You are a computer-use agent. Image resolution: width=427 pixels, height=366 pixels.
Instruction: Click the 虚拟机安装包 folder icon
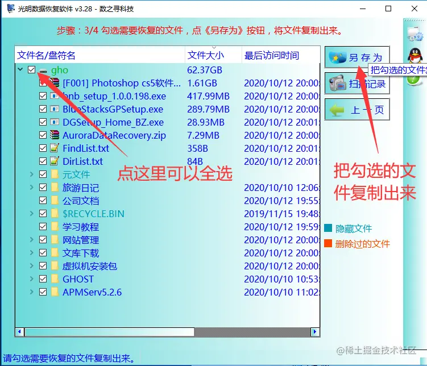coord(55,265)
